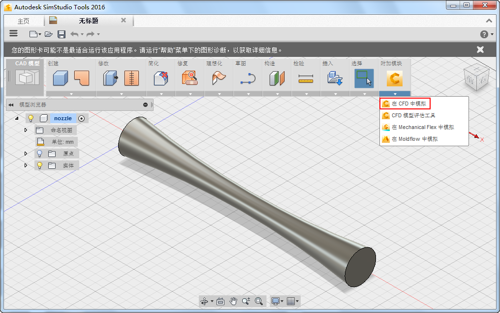Viewport: 500px width, 313px height.
Task: Open the 修改 panel dropdown arrow
Action: coord(121,94)
